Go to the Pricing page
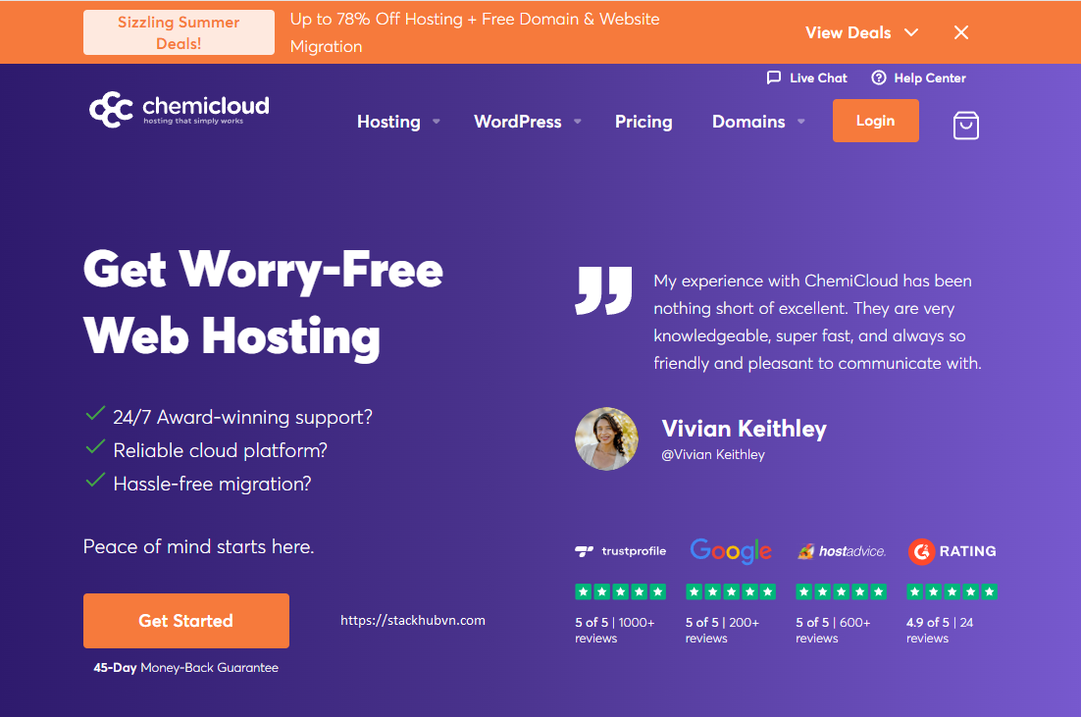1081x717 pixels. (x=643, y=122)
